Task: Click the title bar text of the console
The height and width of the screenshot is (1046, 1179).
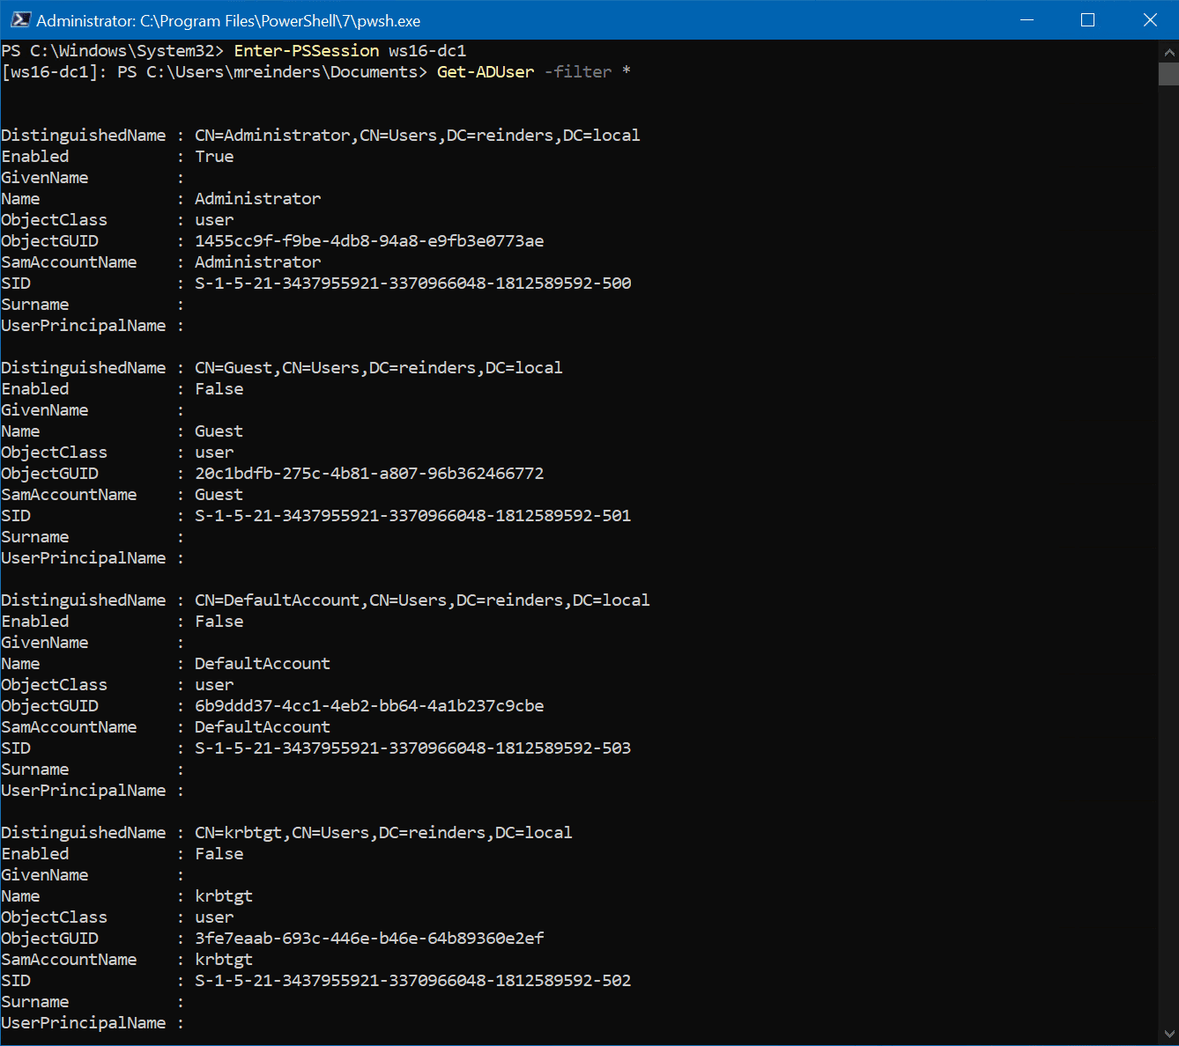Action: click(x=220, y=19)
